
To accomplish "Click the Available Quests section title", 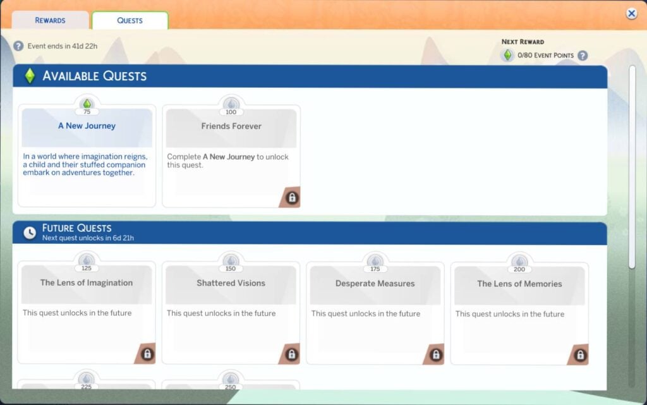I will point(95,76).
